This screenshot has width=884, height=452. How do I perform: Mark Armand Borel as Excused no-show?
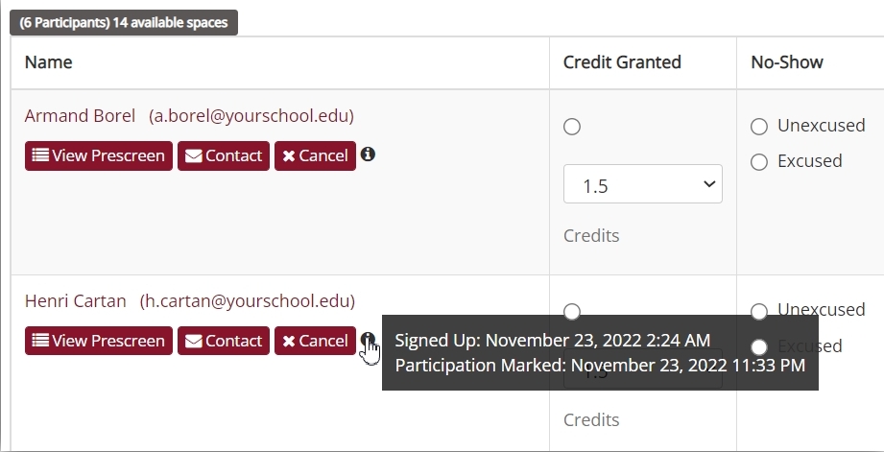759,162
